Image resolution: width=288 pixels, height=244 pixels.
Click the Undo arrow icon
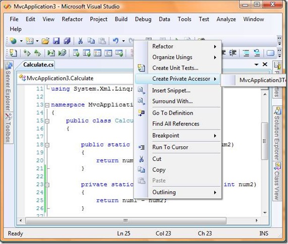[x=116, y=41]
